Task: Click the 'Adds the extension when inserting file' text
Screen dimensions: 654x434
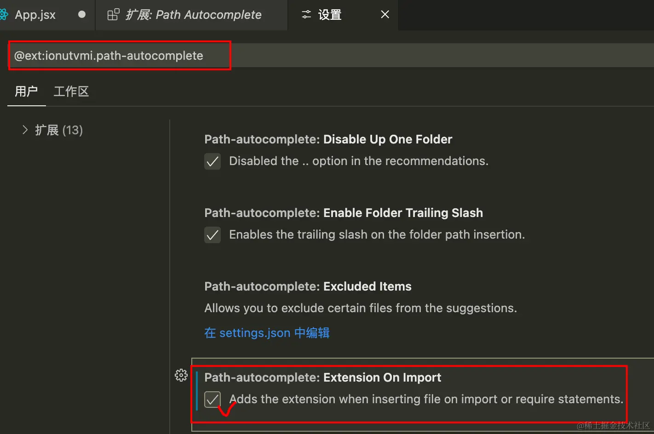Action: click(x=426, y=399)
